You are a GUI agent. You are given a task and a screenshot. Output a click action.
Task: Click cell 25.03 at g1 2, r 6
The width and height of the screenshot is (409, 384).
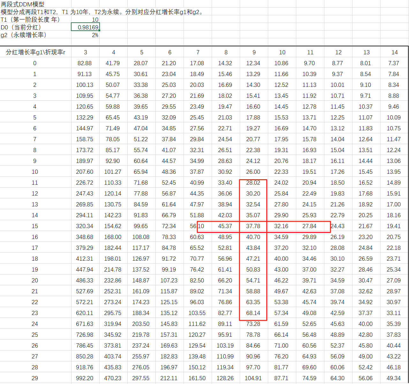pyautogui.click(x=170, y=85)
